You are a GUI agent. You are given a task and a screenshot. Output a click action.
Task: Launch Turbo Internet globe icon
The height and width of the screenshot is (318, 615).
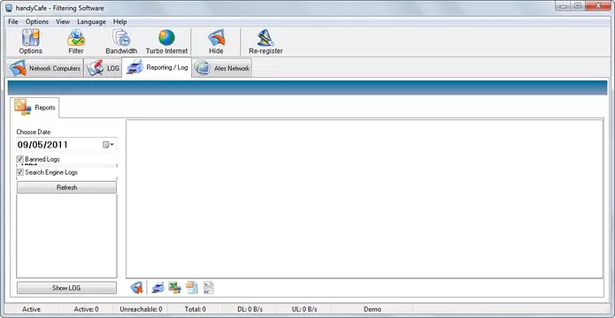click(166, 38)
